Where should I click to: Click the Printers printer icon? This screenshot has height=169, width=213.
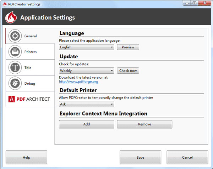[x=15, y=52]
